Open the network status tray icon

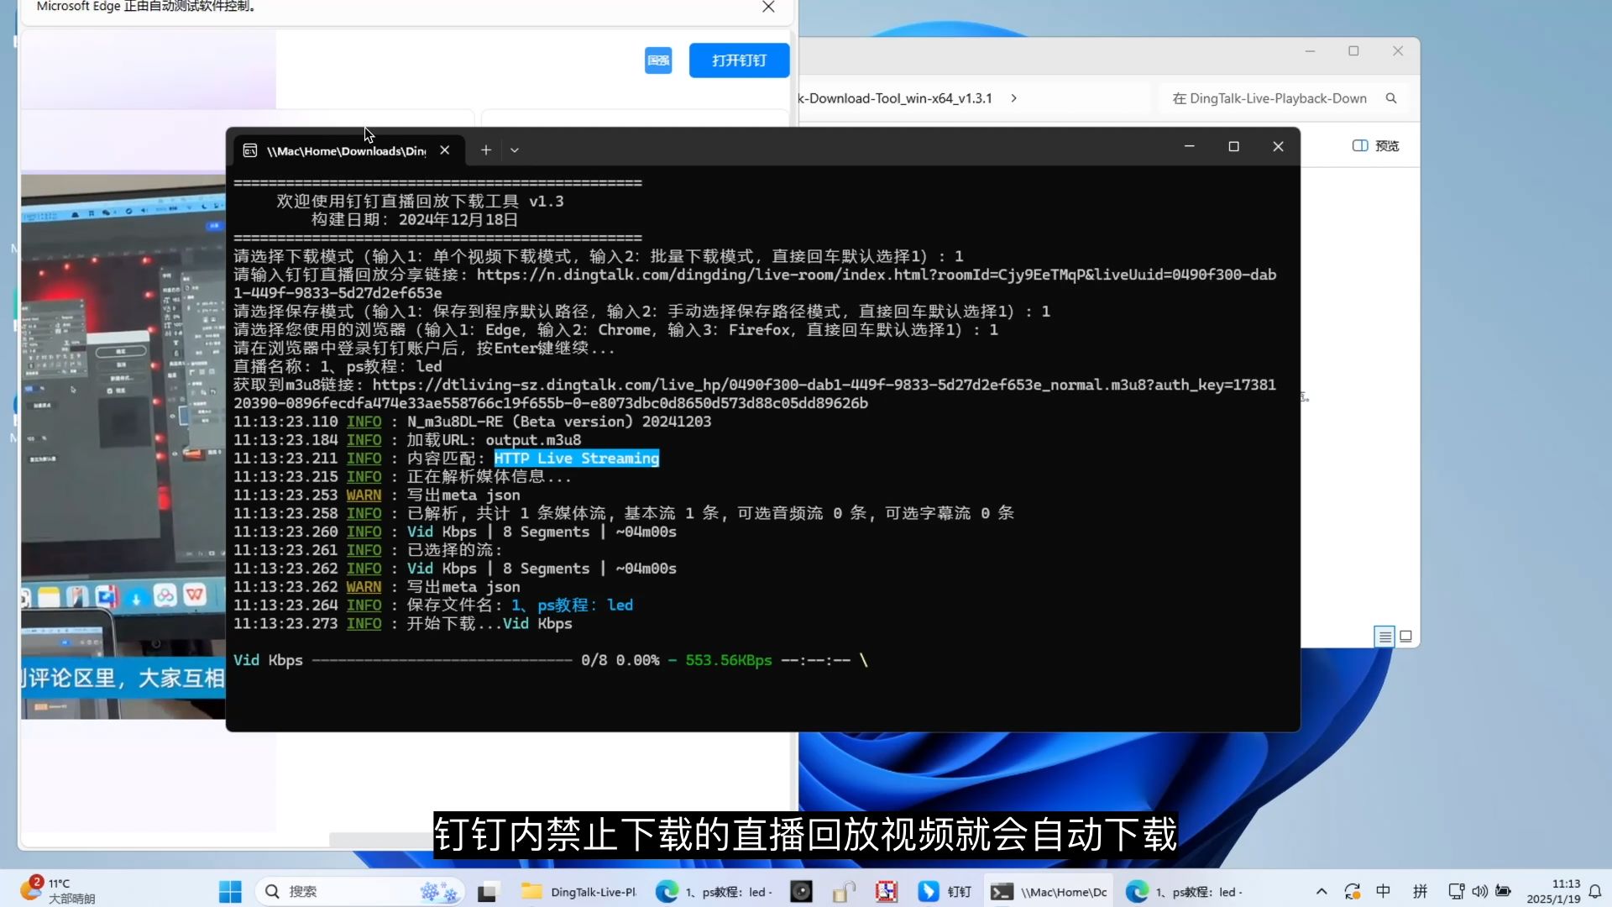click(x=1456, y=891)
